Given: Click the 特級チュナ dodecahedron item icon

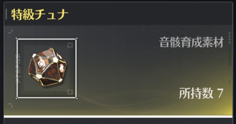Looking at the screenshot, I should 47,67.
